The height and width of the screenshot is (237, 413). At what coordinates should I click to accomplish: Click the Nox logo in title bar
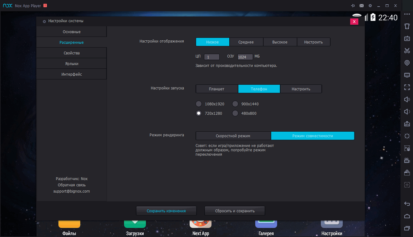coord(7,6)
